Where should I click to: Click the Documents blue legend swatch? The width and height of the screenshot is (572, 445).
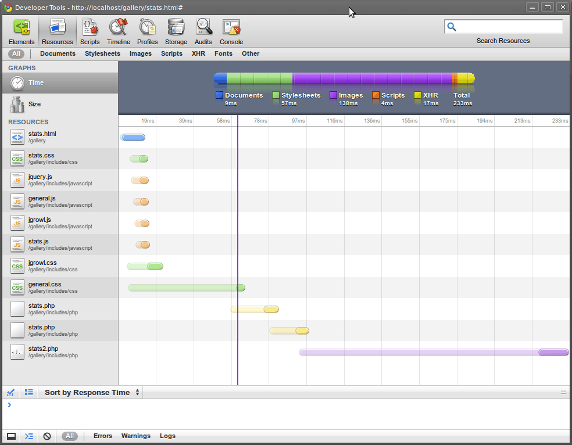tap(219, 95)
